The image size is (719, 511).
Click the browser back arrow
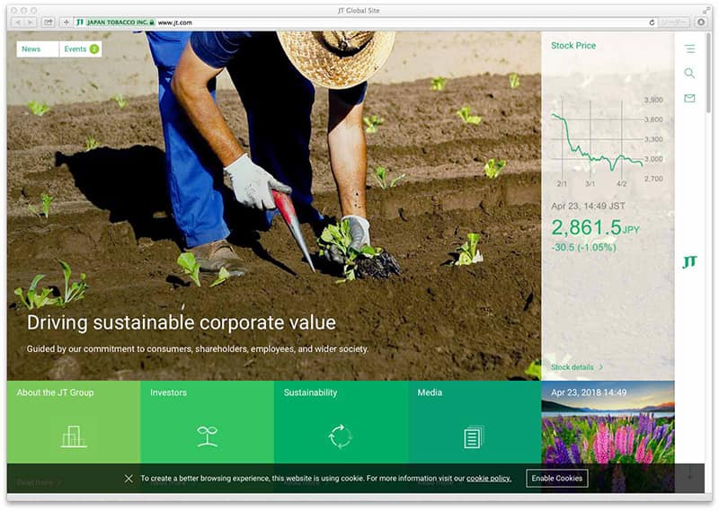[x=18, y=22]
